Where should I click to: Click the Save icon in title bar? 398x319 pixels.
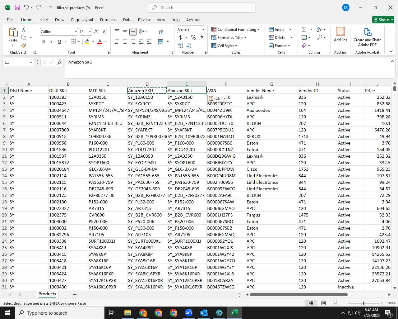17,7
